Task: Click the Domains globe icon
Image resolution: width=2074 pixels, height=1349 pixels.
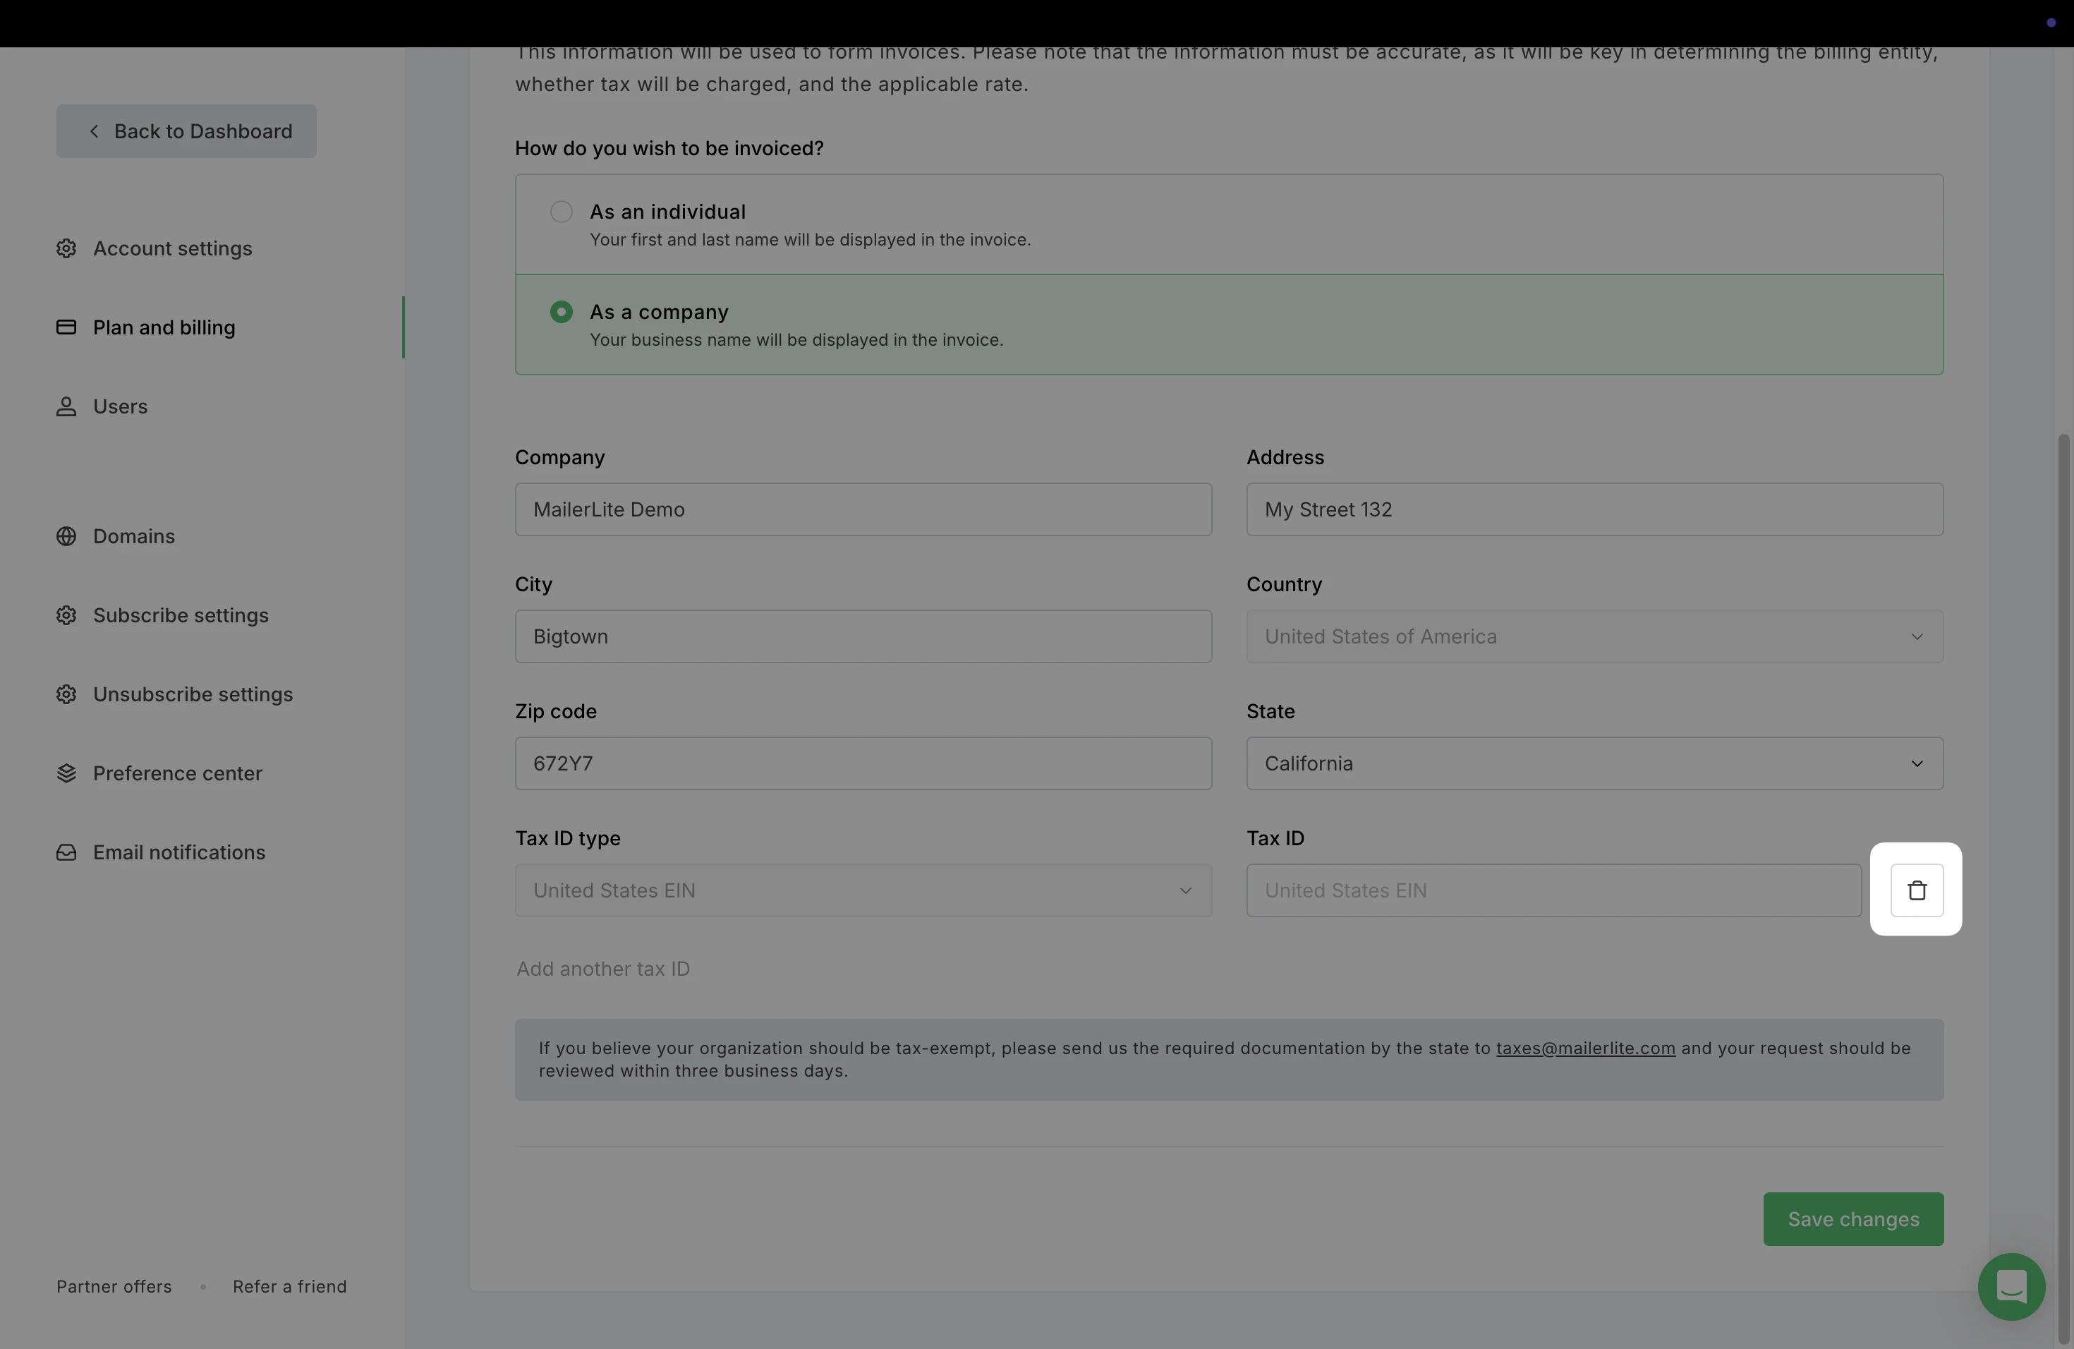Action: pos(66,536)
